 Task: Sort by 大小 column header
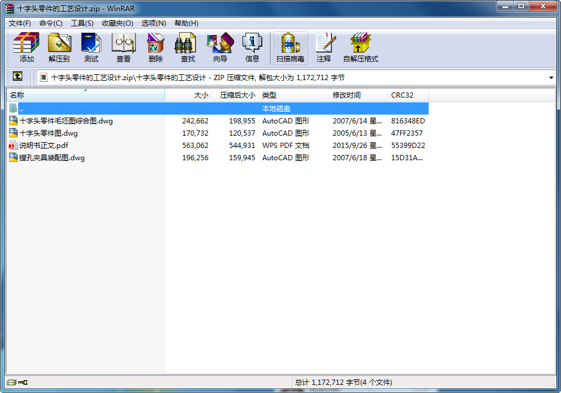pos(189,95)
